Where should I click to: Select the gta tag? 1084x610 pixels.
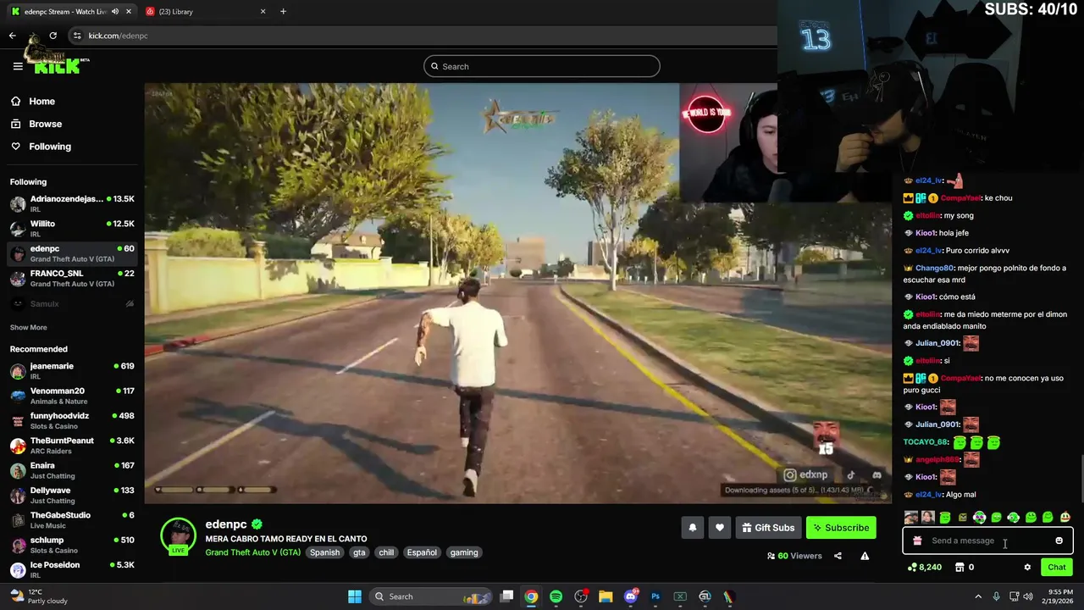(x=359, y=552)
